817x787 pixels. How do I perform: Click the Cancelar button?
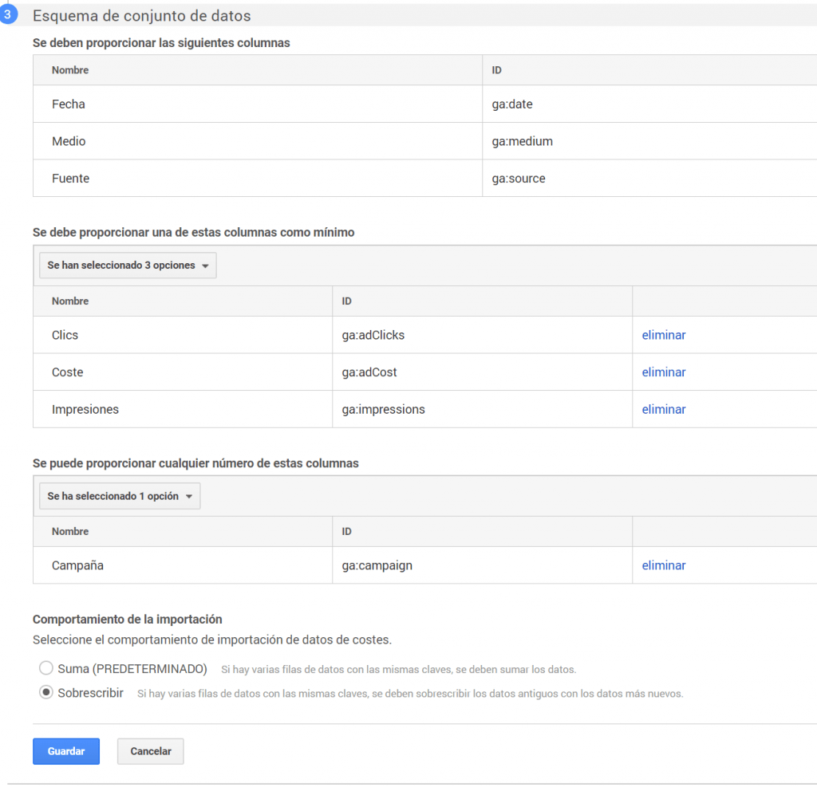pos(151,751)
